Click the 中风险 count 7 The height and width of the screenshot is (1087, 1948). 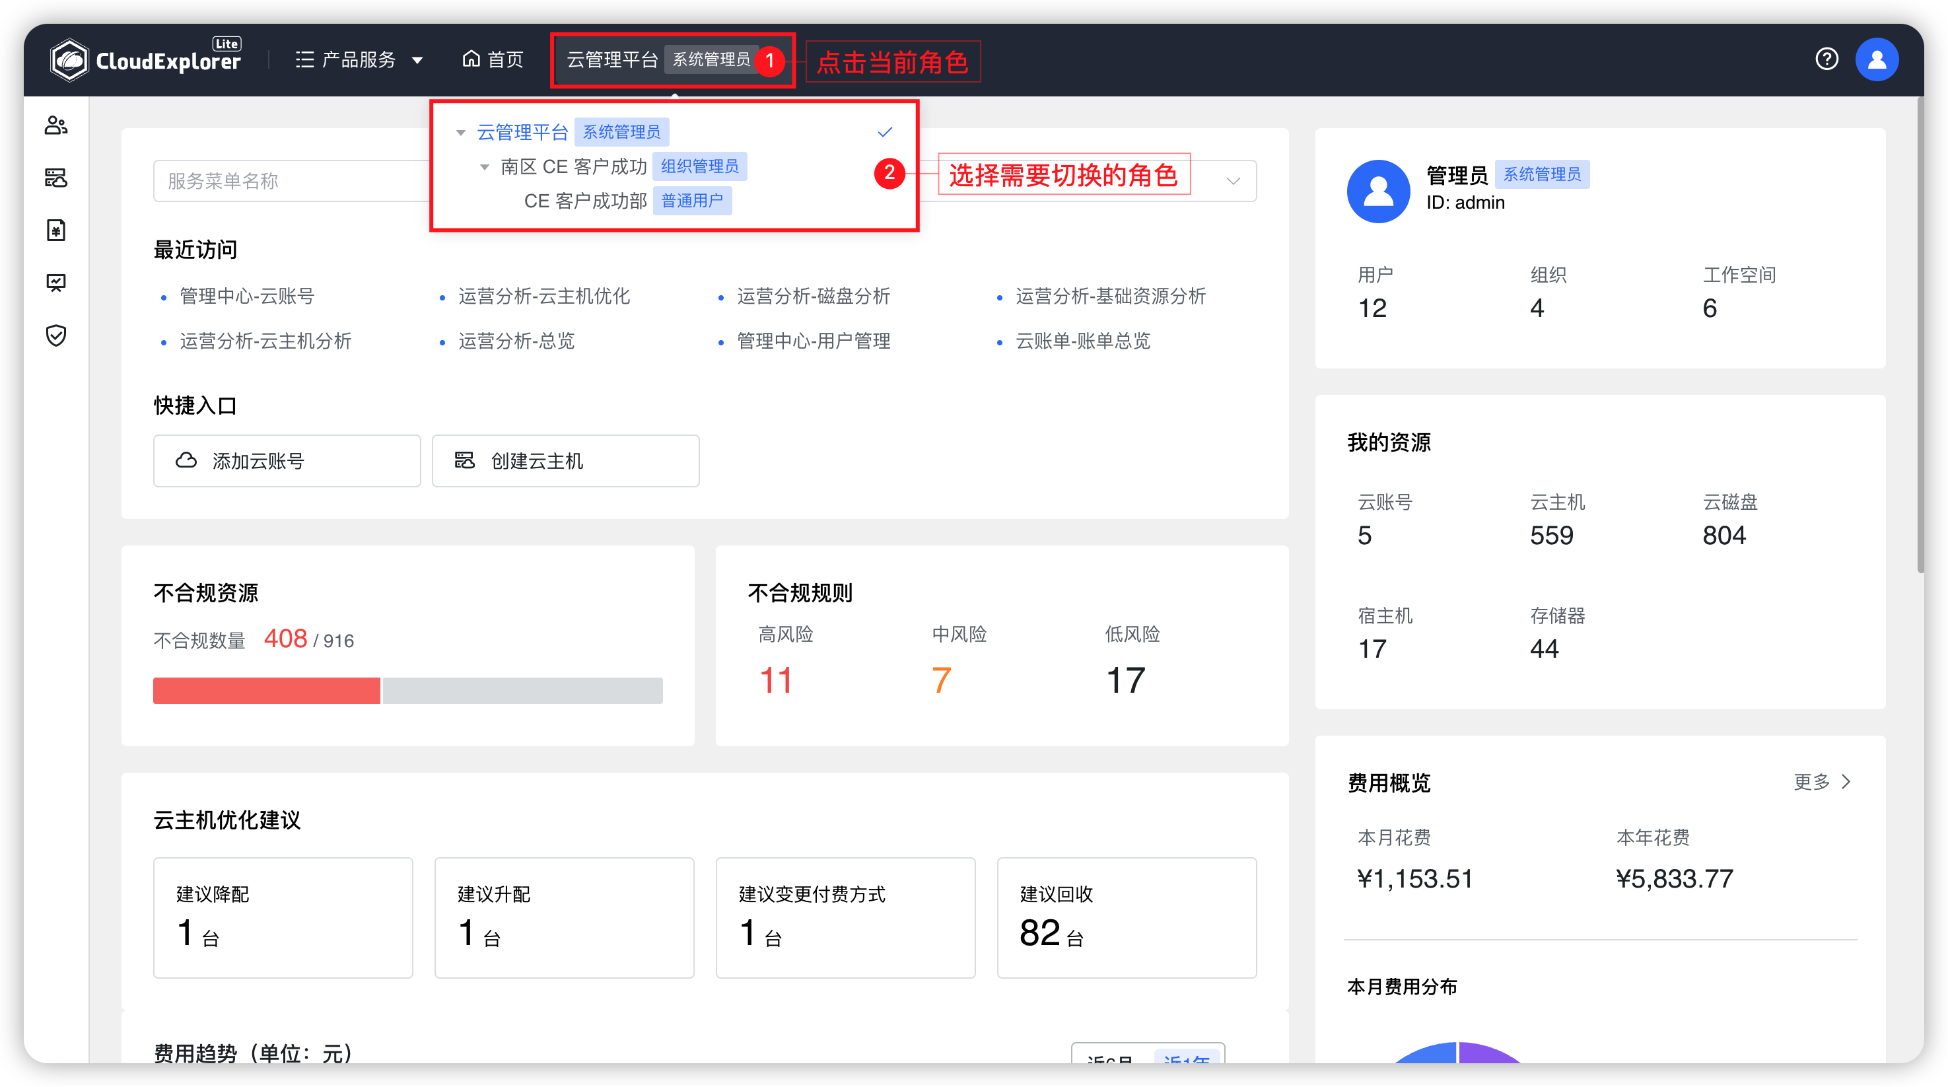click(941, 680)
